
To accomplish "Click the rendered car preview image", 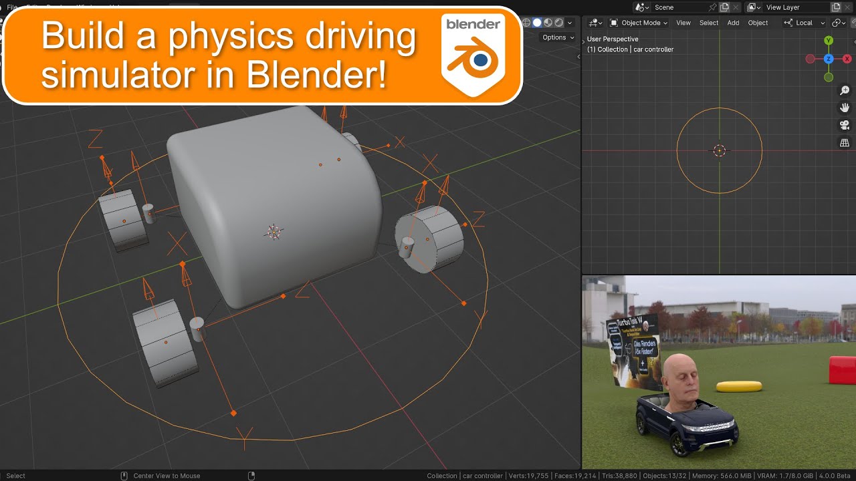I will point(719,371).
